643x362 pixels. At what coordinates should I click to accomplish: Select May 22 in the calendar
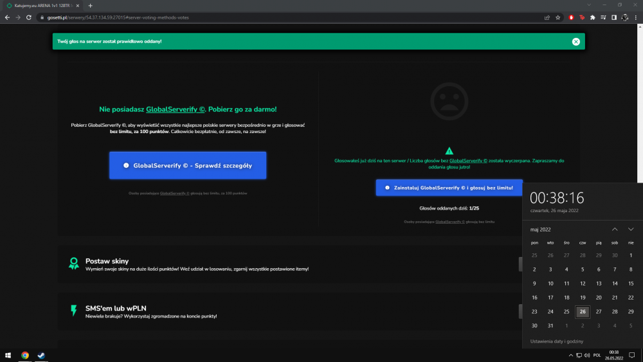[631, 298]
